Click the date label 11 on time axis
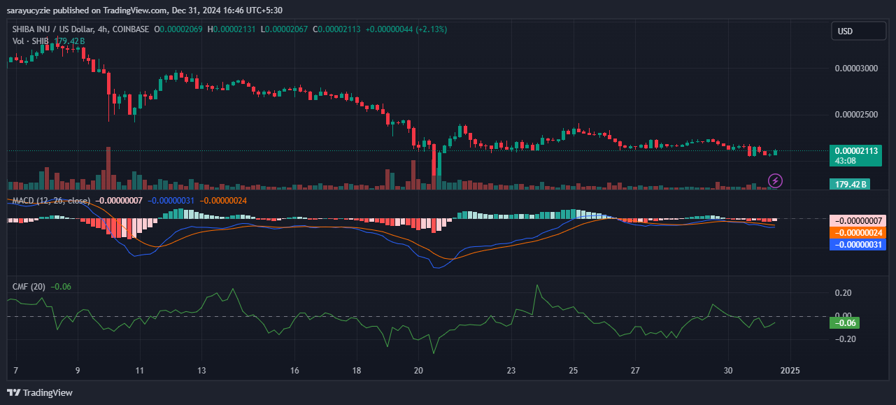This screenshot has height=405, width=896. 140,370
